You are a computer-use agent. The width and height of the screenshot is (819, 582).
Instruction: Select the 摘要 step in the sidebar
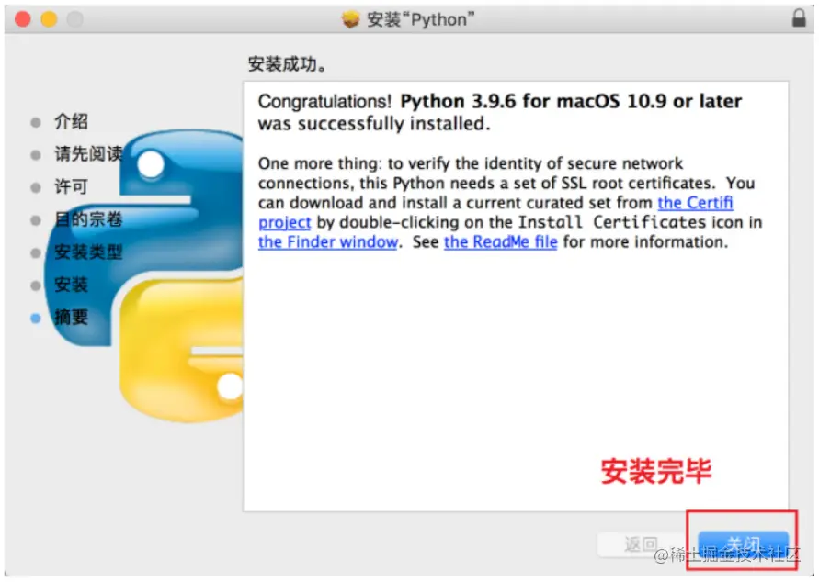(71, 317)
